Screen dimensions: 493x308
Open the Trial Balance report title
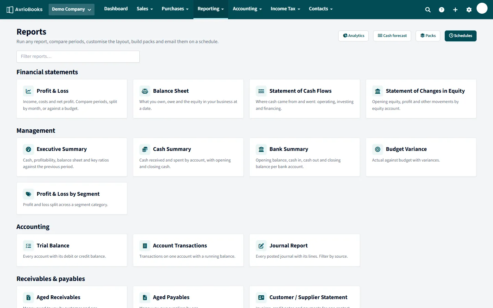pos(53,246)
